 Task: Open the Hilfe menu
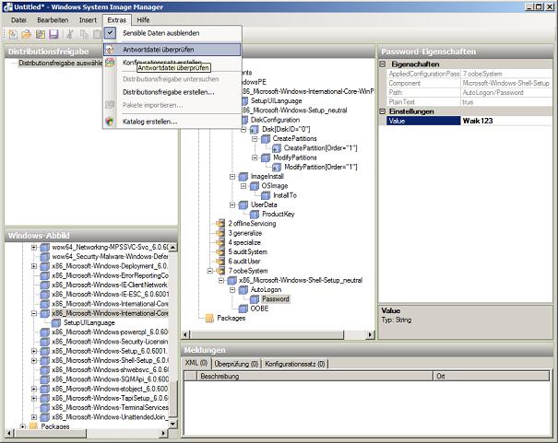tap(143, 20)
